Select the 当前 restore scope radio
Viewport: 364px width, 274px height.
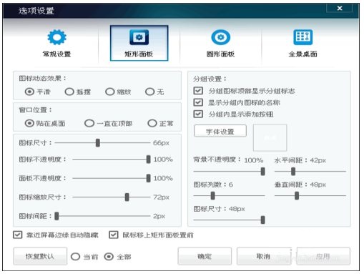(x=75, y=257)
